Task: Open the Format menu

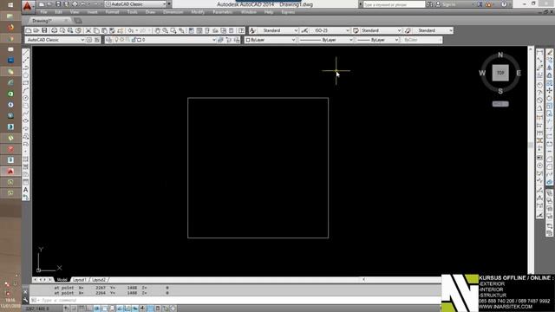Action: coord(112,12)
